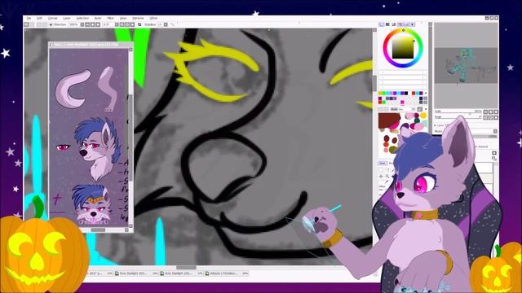Open the Ruler menu
Image resolution: width=522 pixels, height=293 pixels.
click(x=98, y=18)
